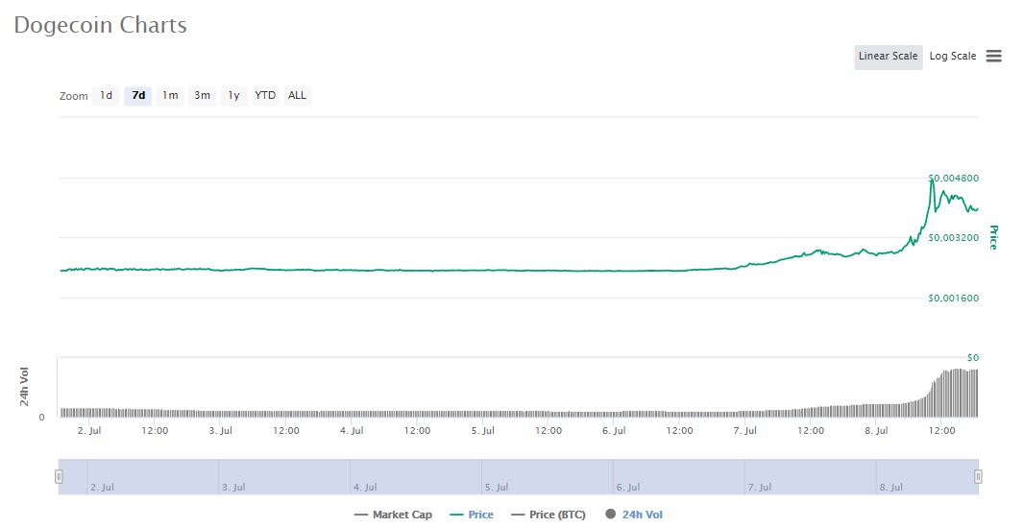
Task: Set zoom to ALL
Action: [297, 96]
